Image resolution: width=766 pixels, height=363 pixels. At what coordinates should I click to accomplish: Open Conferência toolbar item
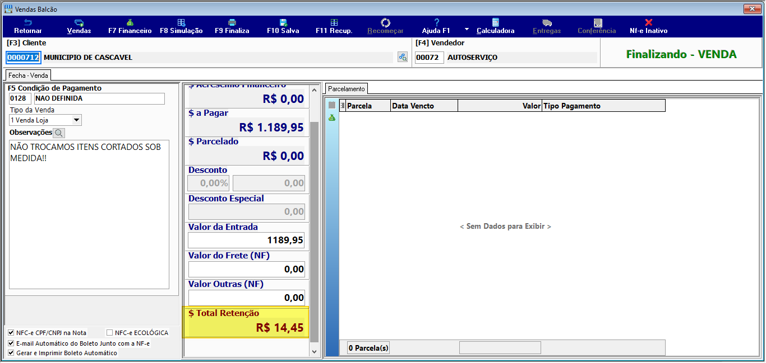coord(597,26)
